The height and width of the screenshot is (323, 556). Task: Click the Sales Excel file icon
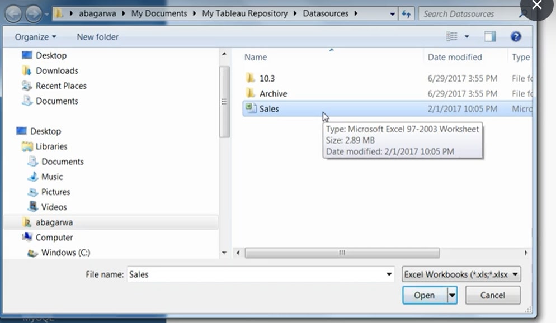251,108
